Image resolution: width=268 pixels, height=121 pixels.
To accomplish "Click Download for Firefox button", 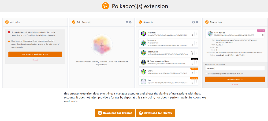I will coord(155,113).
